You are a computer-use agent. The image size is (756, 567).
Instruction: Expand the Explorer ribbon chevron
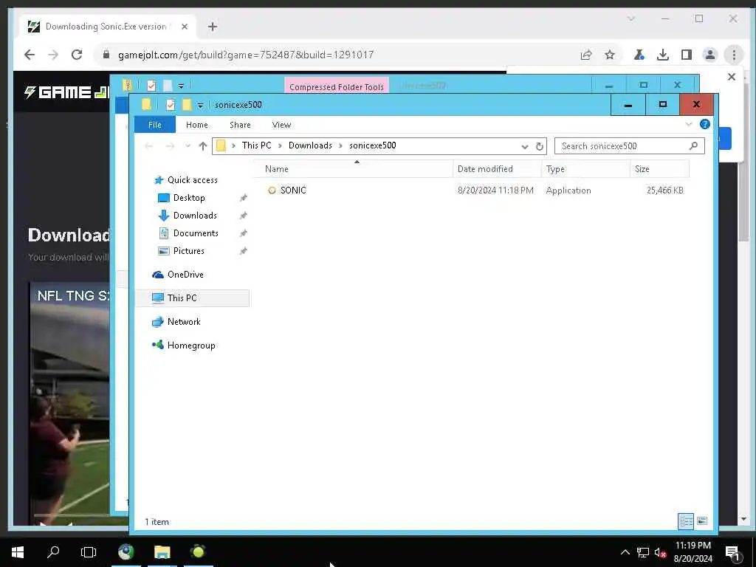point(689,124)
